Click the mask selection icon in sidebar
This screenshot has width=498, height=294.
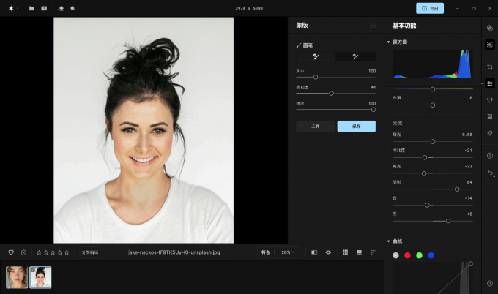490,44
